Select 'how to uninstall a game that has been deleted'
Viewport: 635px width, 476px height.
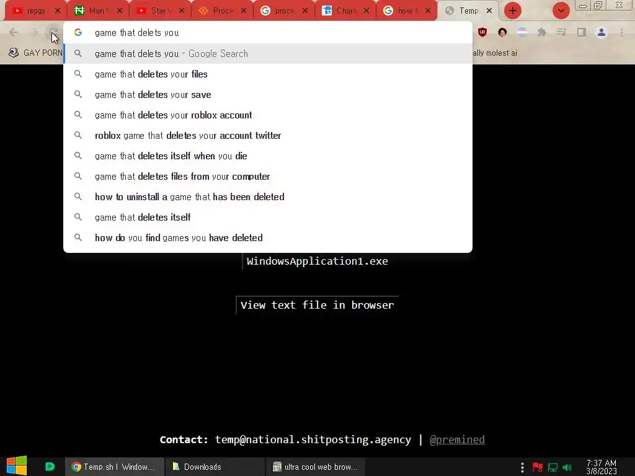point(268,196)
